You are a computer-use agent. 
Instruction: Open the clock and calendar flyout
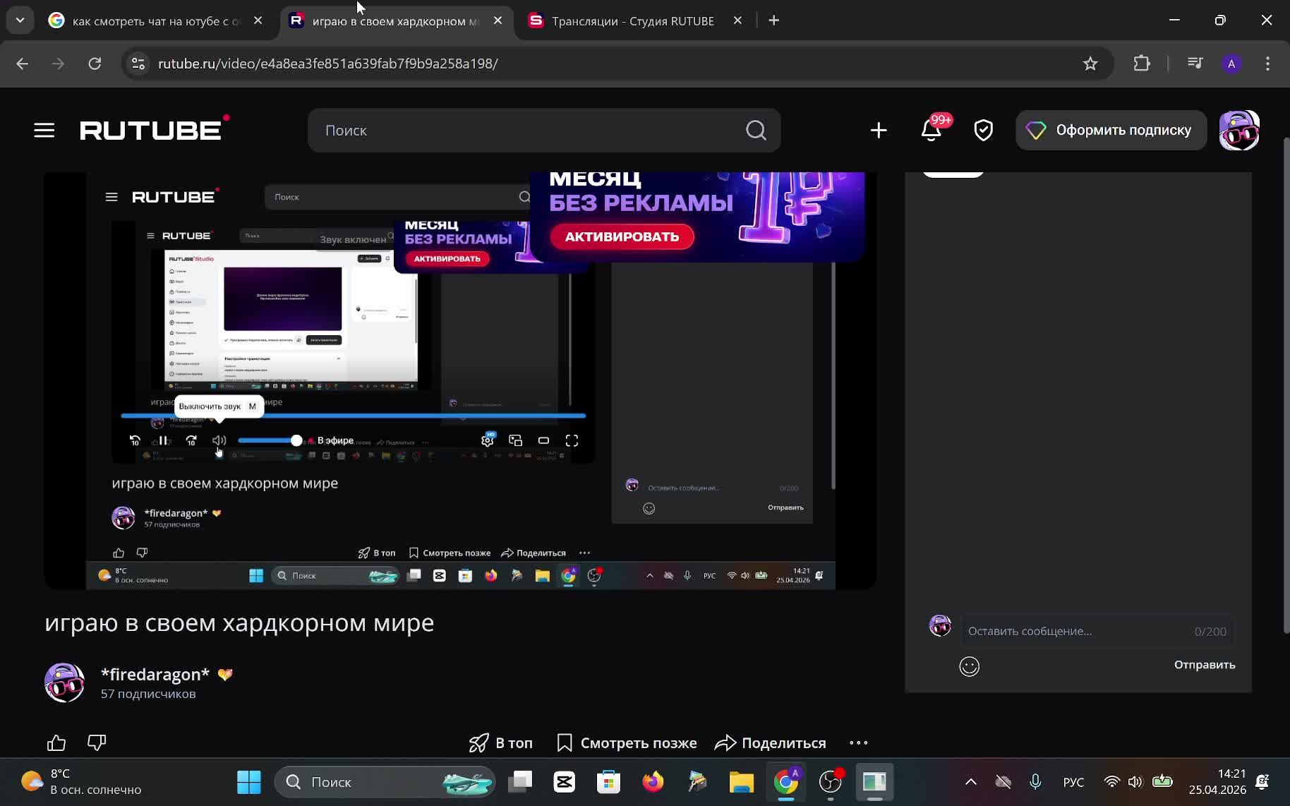tap(1217, 782)
